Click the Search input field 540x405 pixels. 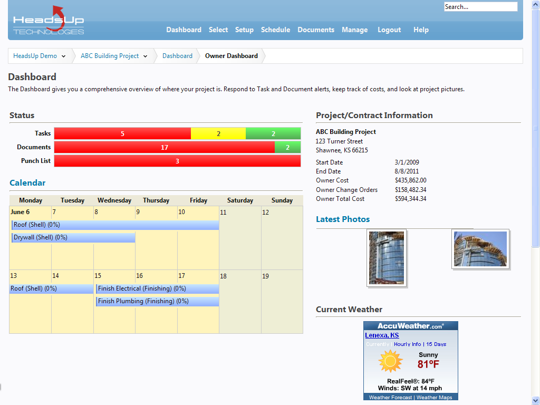click(480, 7)
